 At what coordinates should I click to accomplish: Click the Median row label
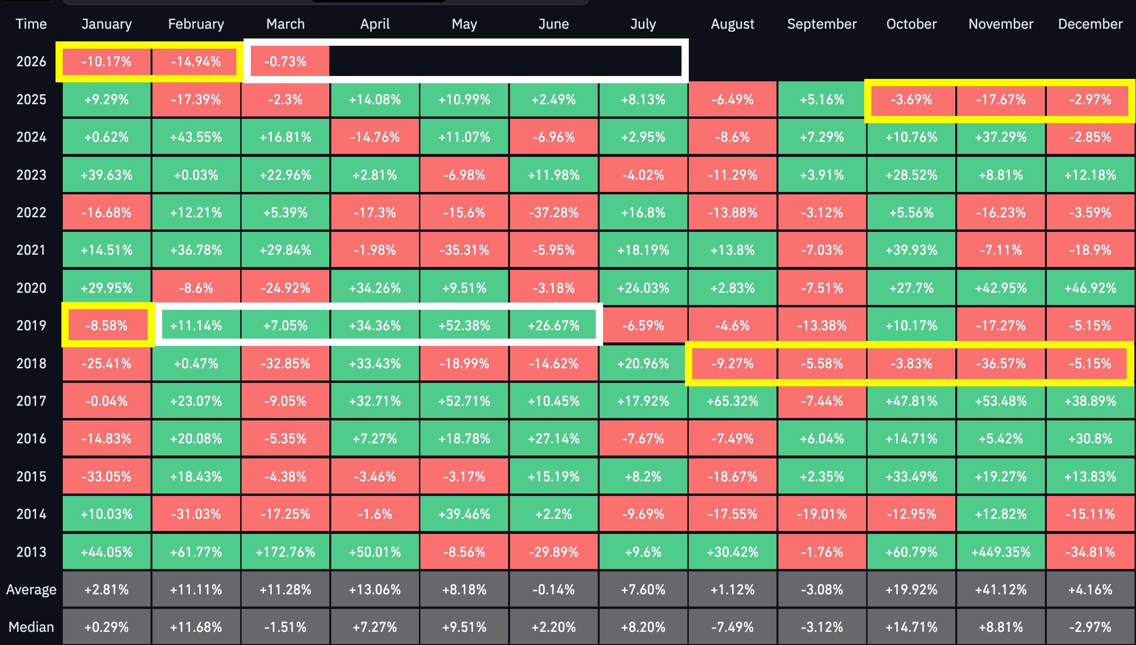[x=31, y=627]
